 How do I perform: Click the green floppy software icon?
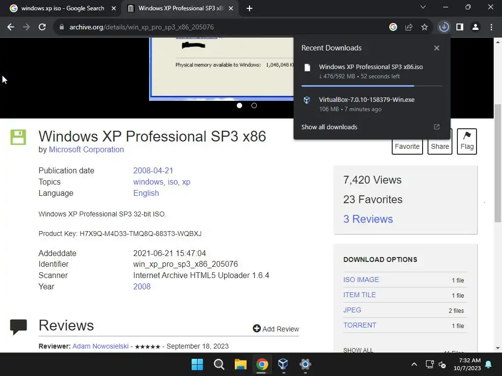point(18,137)
